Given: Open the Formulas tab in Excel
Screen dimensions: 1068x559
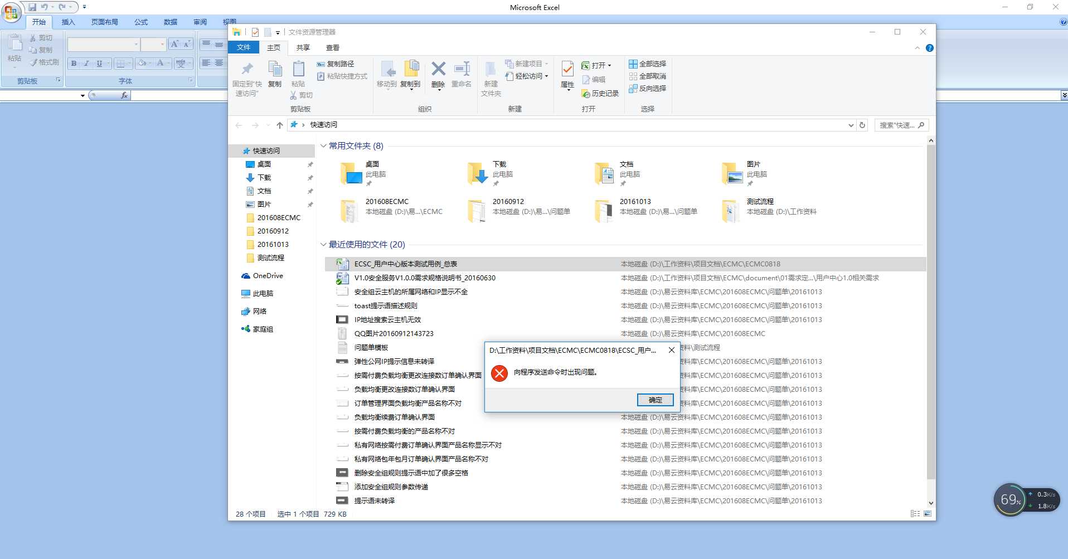Looking at the screenshot, I should pos(141,22).
